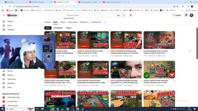Open video title УХОЖУ из ТАНКИ ОНЛАЙН
Screen dimensions: 198x111
pos(90,52)
